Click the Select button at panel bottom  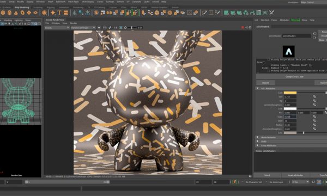(x=267, y=175)
